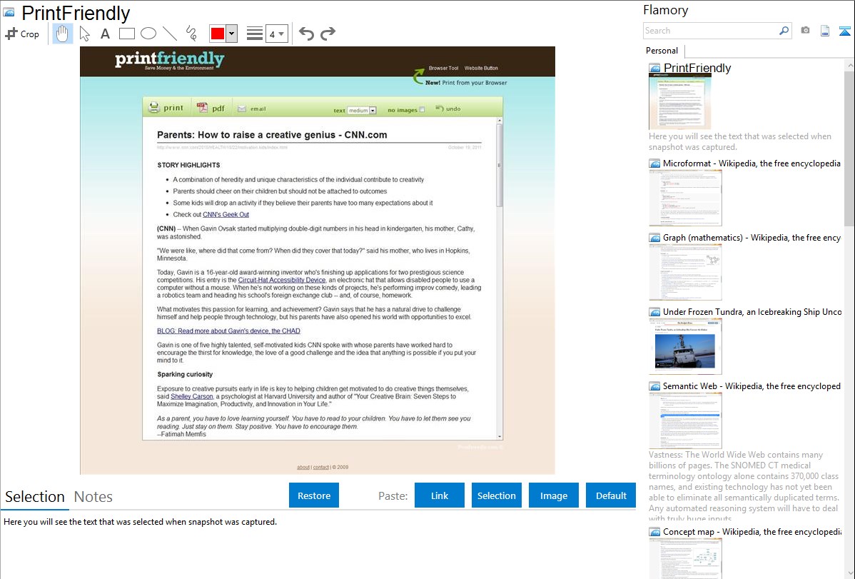Click the Concept map entry's window icon
The height and width of the screenshot is (579, 855).
(x=654, y=532)
